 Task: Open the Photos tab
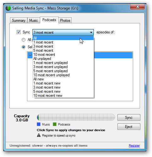pyautogui.click(x=65, y=20)
